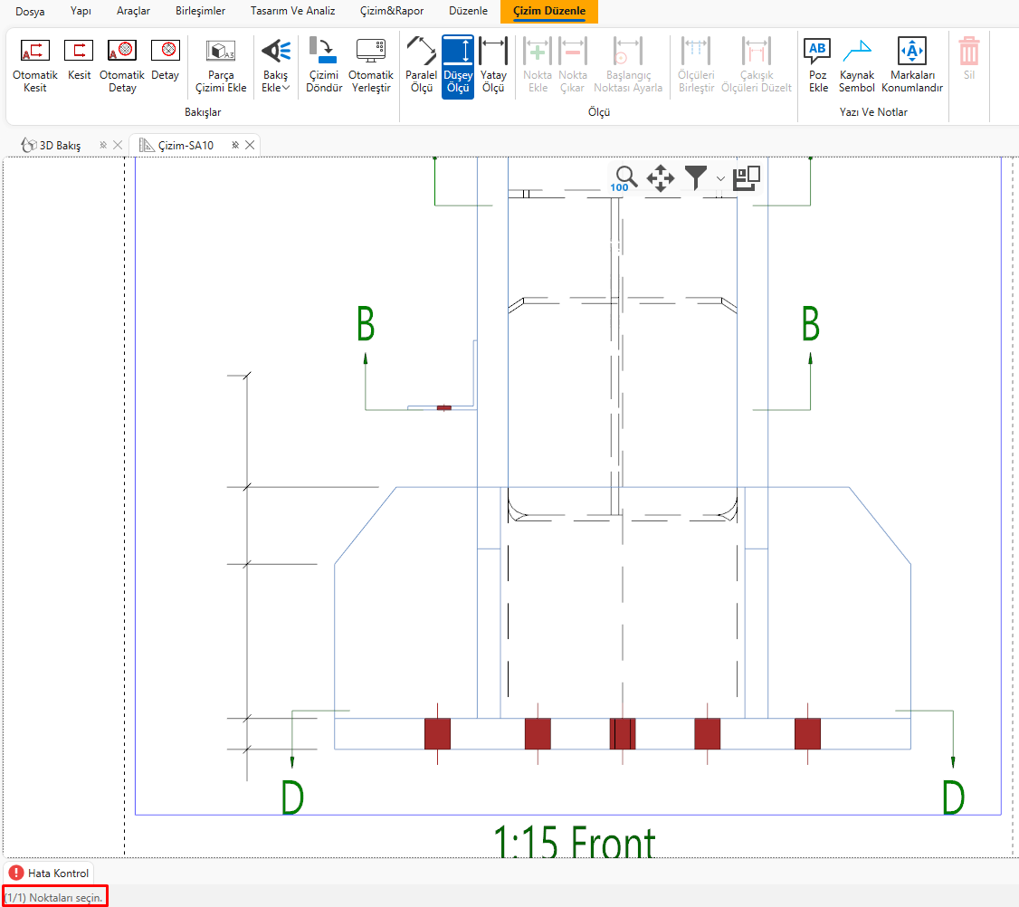The height and width of the screenshot is (907, 1019).
Task: Add a part drawing with Parça Çizimi Ekle
Action: (x=221, y=65)
